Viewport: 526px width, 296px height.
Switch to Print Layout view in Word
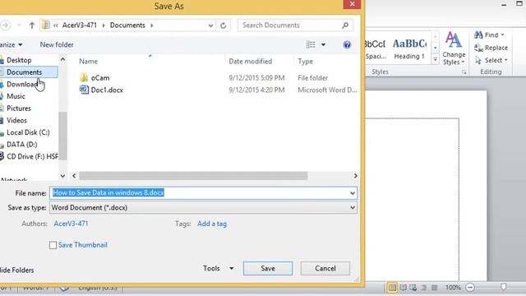[391, 288]
